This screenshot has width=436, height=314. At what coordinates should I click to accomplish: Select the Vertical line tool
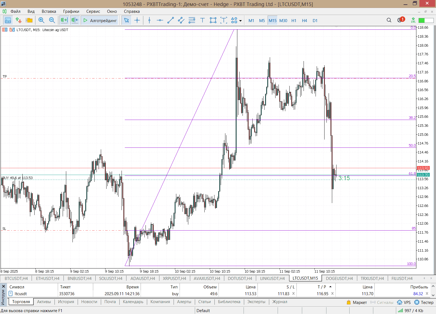(x=149, y=20)
